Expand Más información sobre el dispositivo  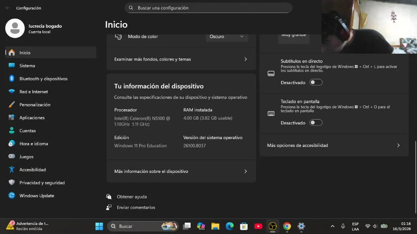(181, 171)
